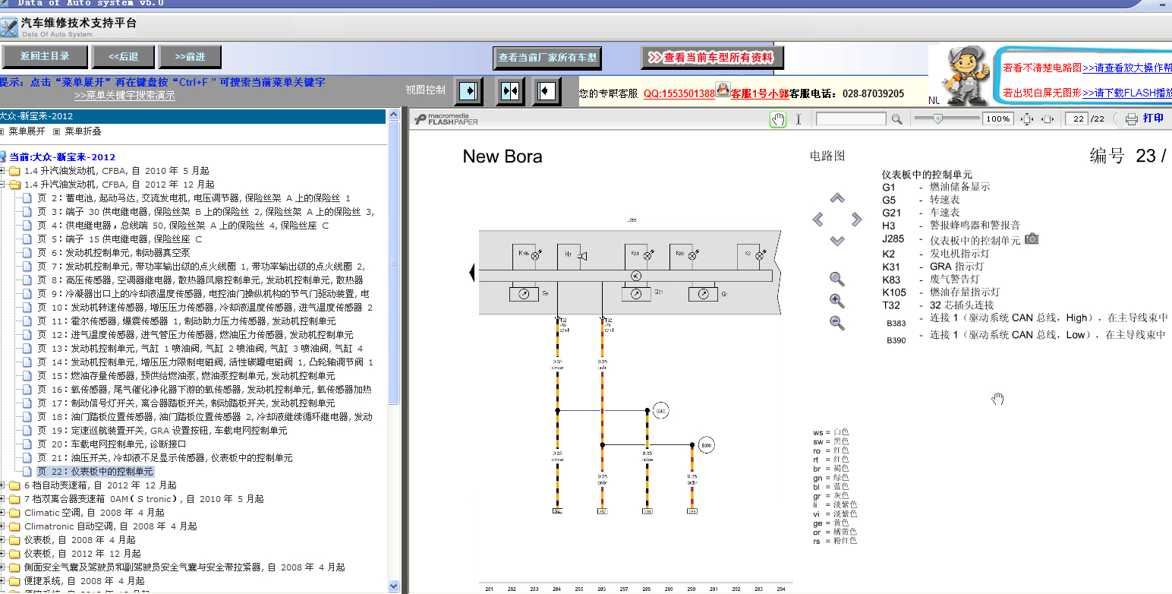Open the 请下载FLASH播放 link
This screenshot has height=594, width=1172.
point(1127,93)
